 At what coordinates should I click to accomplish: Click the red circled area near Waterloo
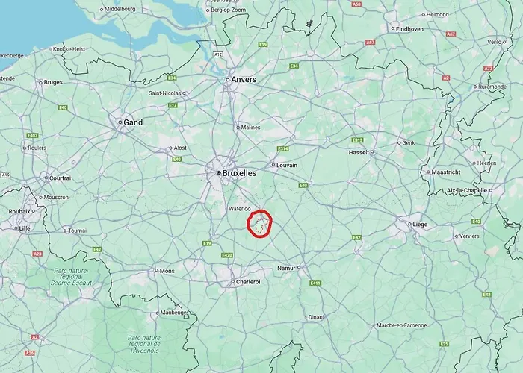point(259,224)
